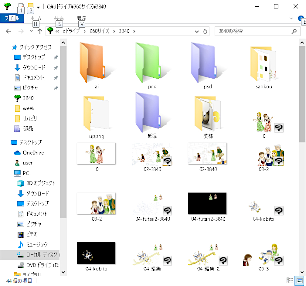The image size is (306, 286).
Task: Click the Back navigation arrow
Action: point(9,31)
